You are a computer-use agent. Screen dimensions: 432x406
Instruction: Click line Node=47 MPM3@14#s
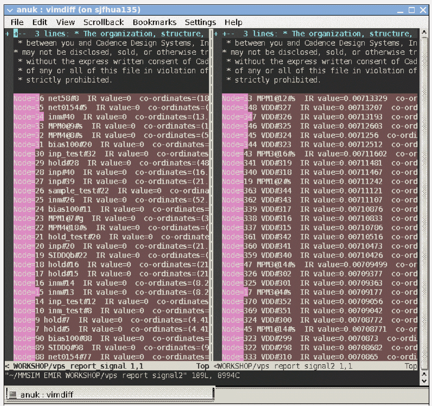[320, 265]
